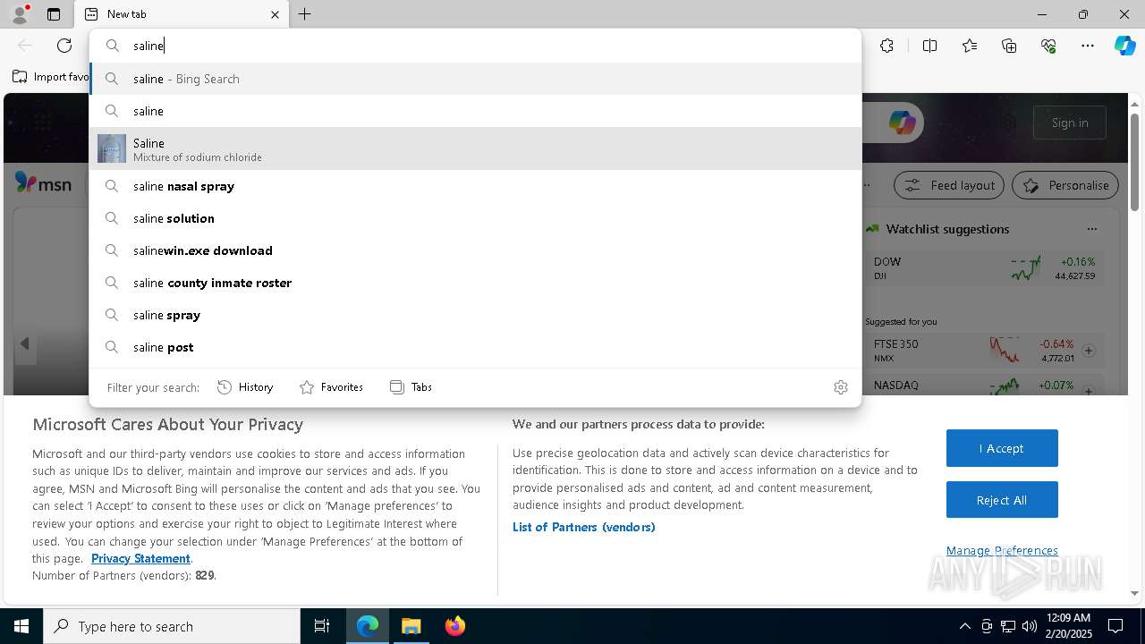Select the plain 'saline' suggestion
This screenshot has width=1145, height=644.
click(x=475, y=111)
